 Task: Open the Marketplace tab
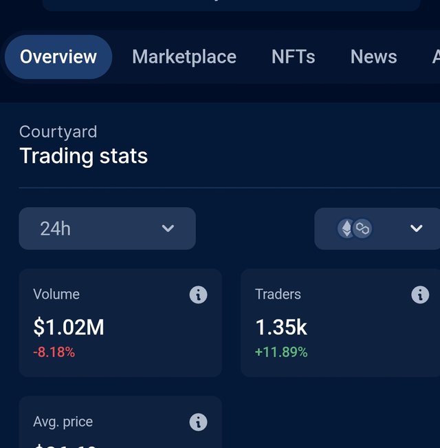[x=184, y=56]
